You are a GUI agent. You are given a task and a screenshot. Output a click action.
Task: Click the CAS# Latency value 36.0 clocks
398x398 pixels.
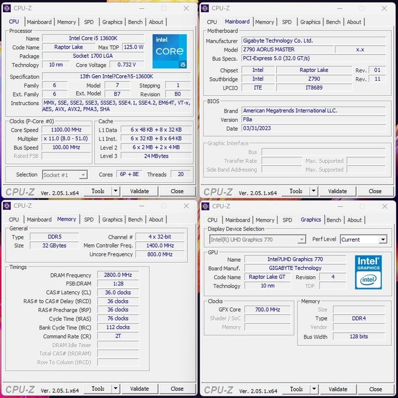pos(118,292)
